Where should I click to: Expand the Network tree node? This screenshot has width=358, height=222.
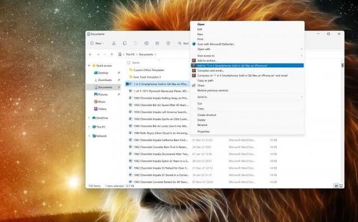pos(89,136)
